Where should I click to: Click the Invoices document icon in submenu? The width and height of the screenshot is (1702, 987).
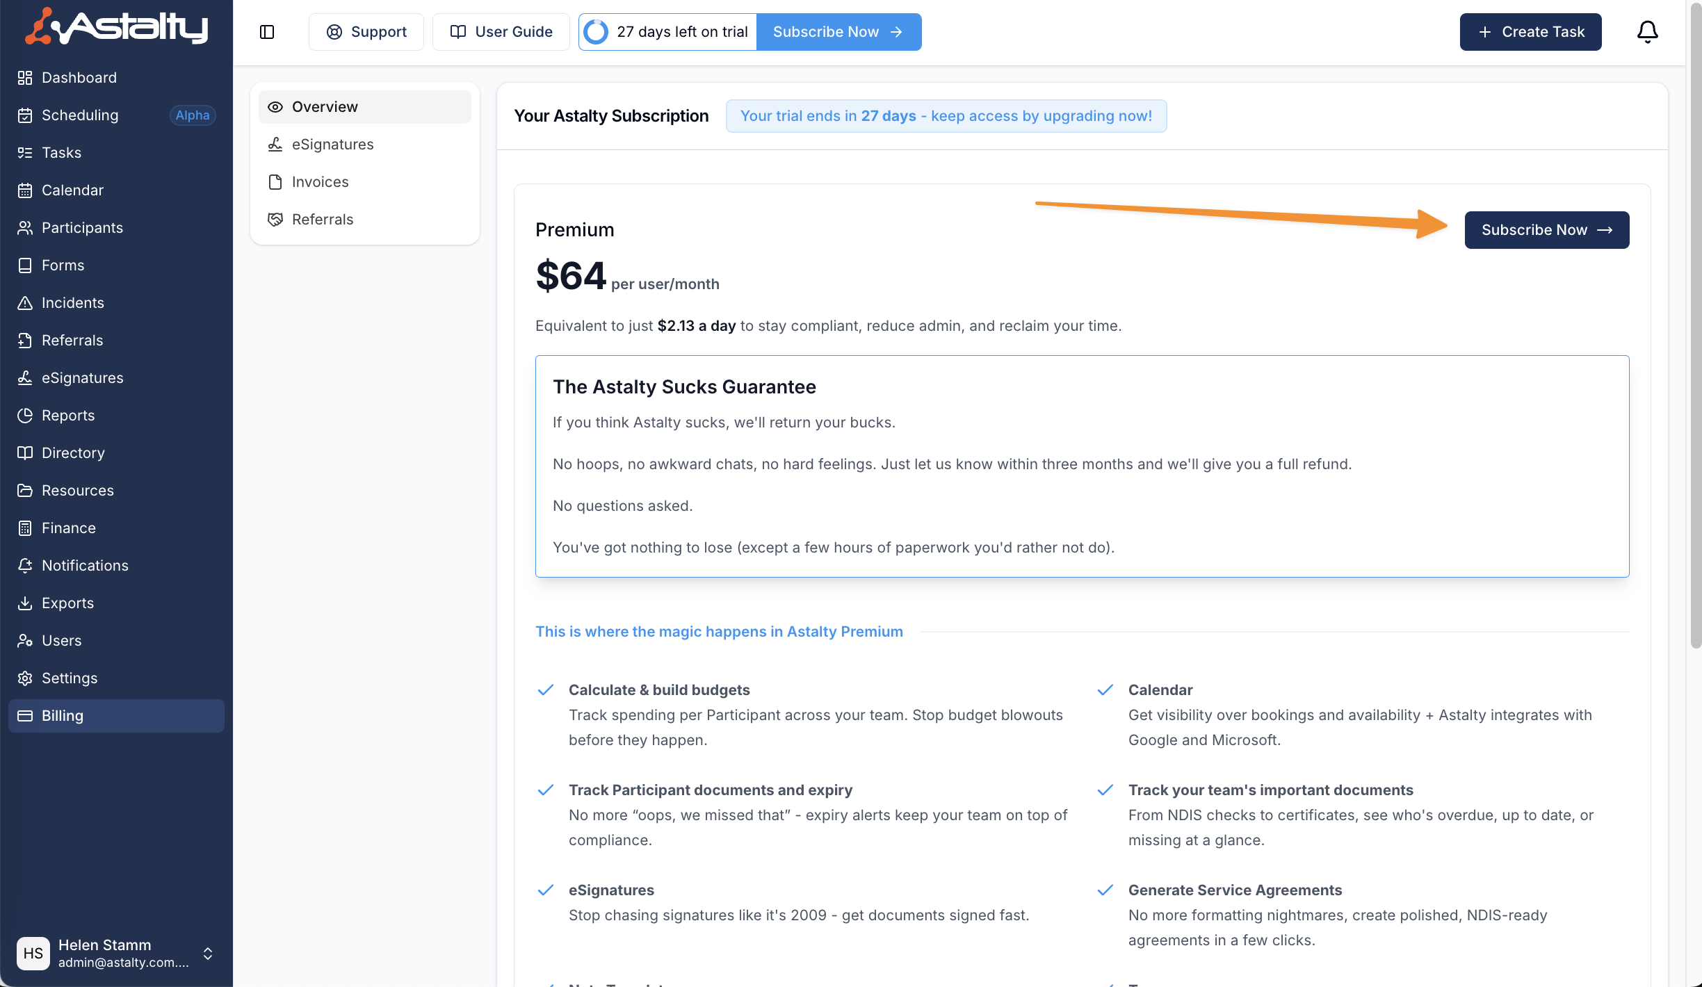pos(275,182)
